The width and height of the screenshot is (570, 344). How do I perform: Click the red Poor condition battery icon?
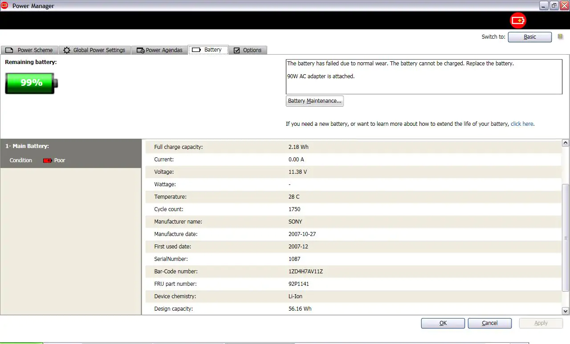coord(48,160)
